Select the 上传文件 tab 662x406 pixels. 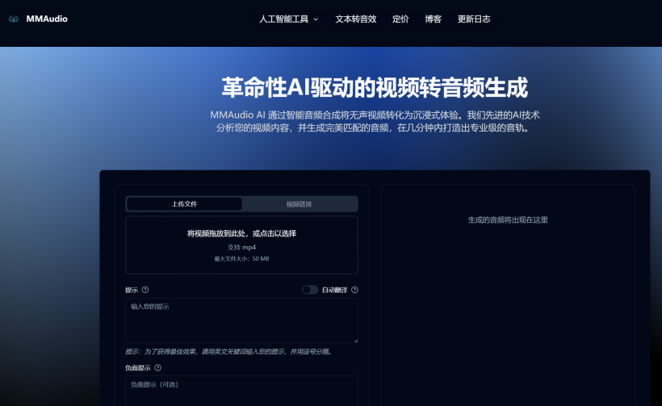184,204
